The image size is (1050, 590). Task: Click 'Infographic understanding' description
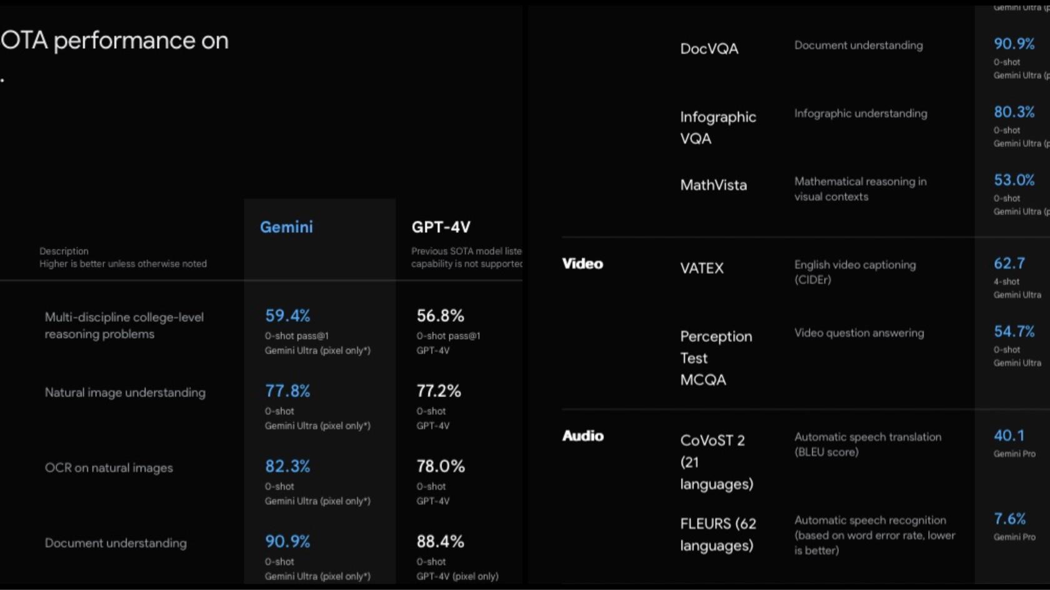pos(861,114)
